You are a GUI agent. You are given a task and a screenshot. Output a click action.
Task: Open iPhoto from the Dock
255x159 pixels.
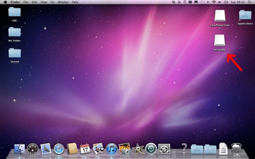coord(124,149)
